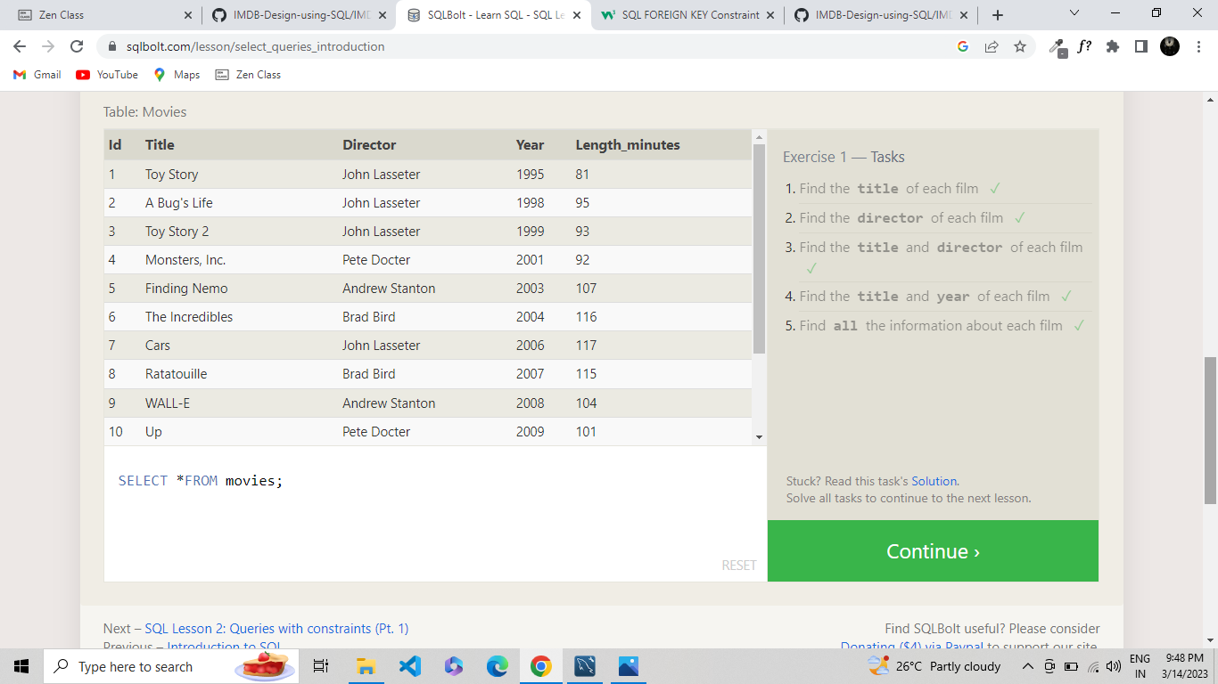Open the eyedropper extension icon
This screenshot has width=1218, height=684.
[x=1058, y=47]
